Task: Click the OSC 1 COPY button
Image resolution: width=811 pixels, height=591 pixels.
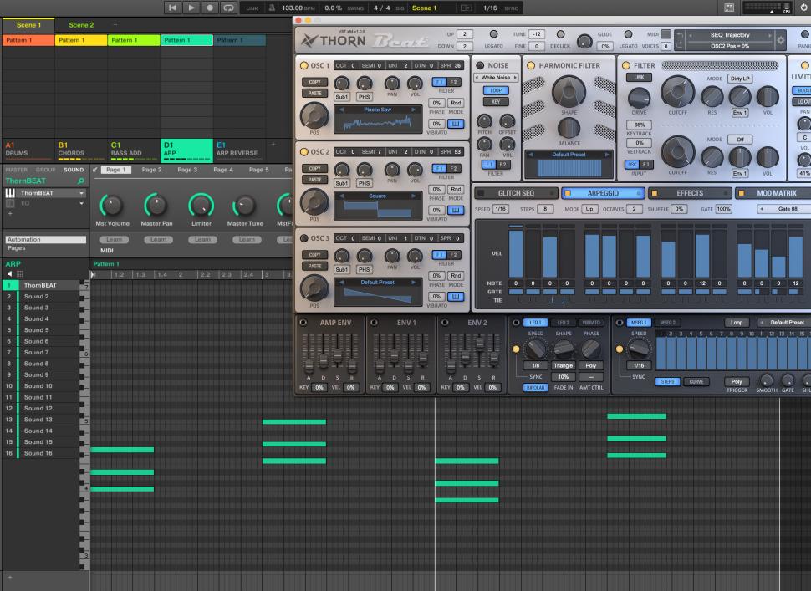Action: [x=314, y=82]
